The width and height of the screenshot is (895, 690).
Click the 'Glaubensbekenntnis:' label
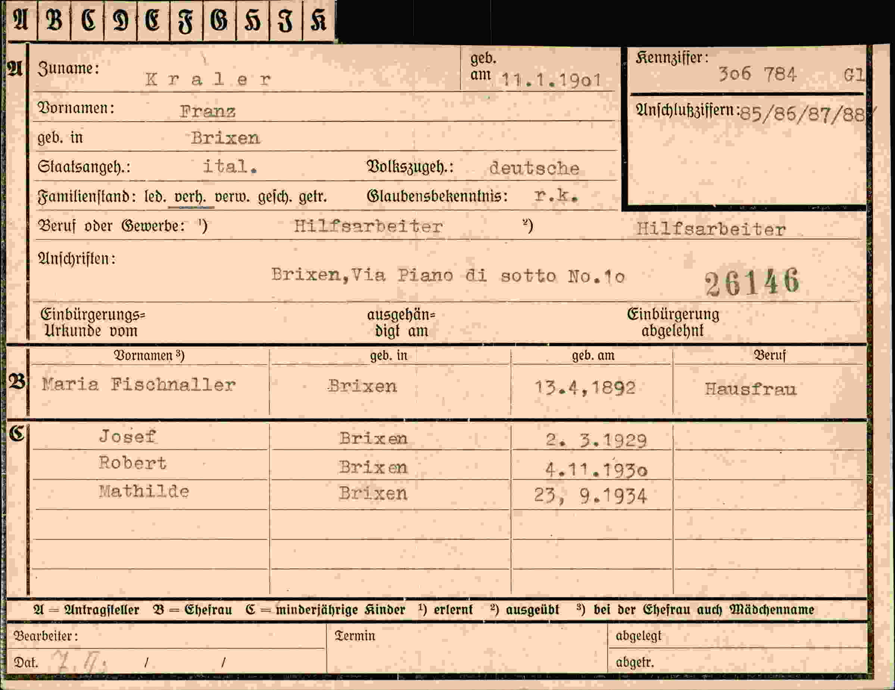437,196
